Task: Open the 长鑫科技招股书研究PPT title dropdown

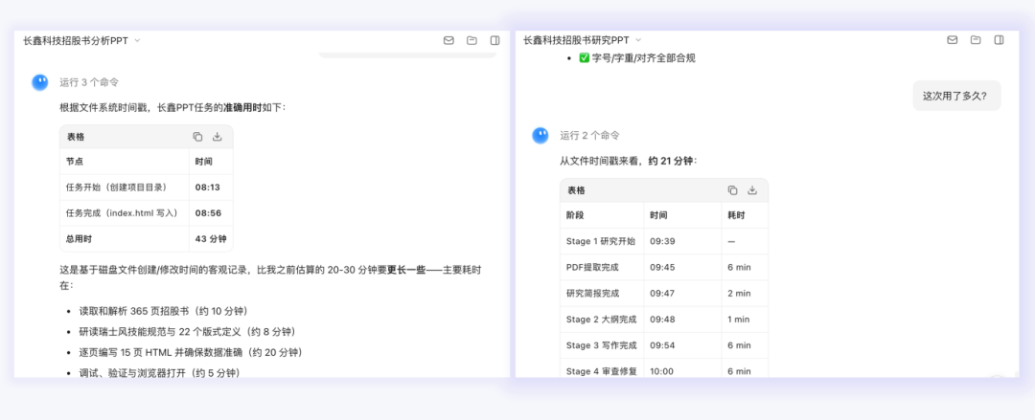Action: [x=638, y=40]
